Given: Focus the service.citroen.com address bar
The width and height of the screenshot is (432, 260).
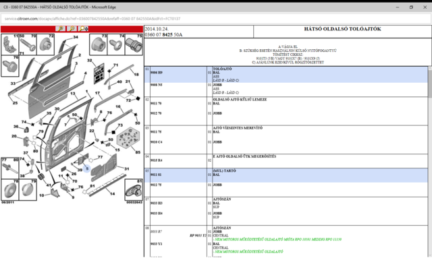Looking at the screenshot, I should point(216,19).
